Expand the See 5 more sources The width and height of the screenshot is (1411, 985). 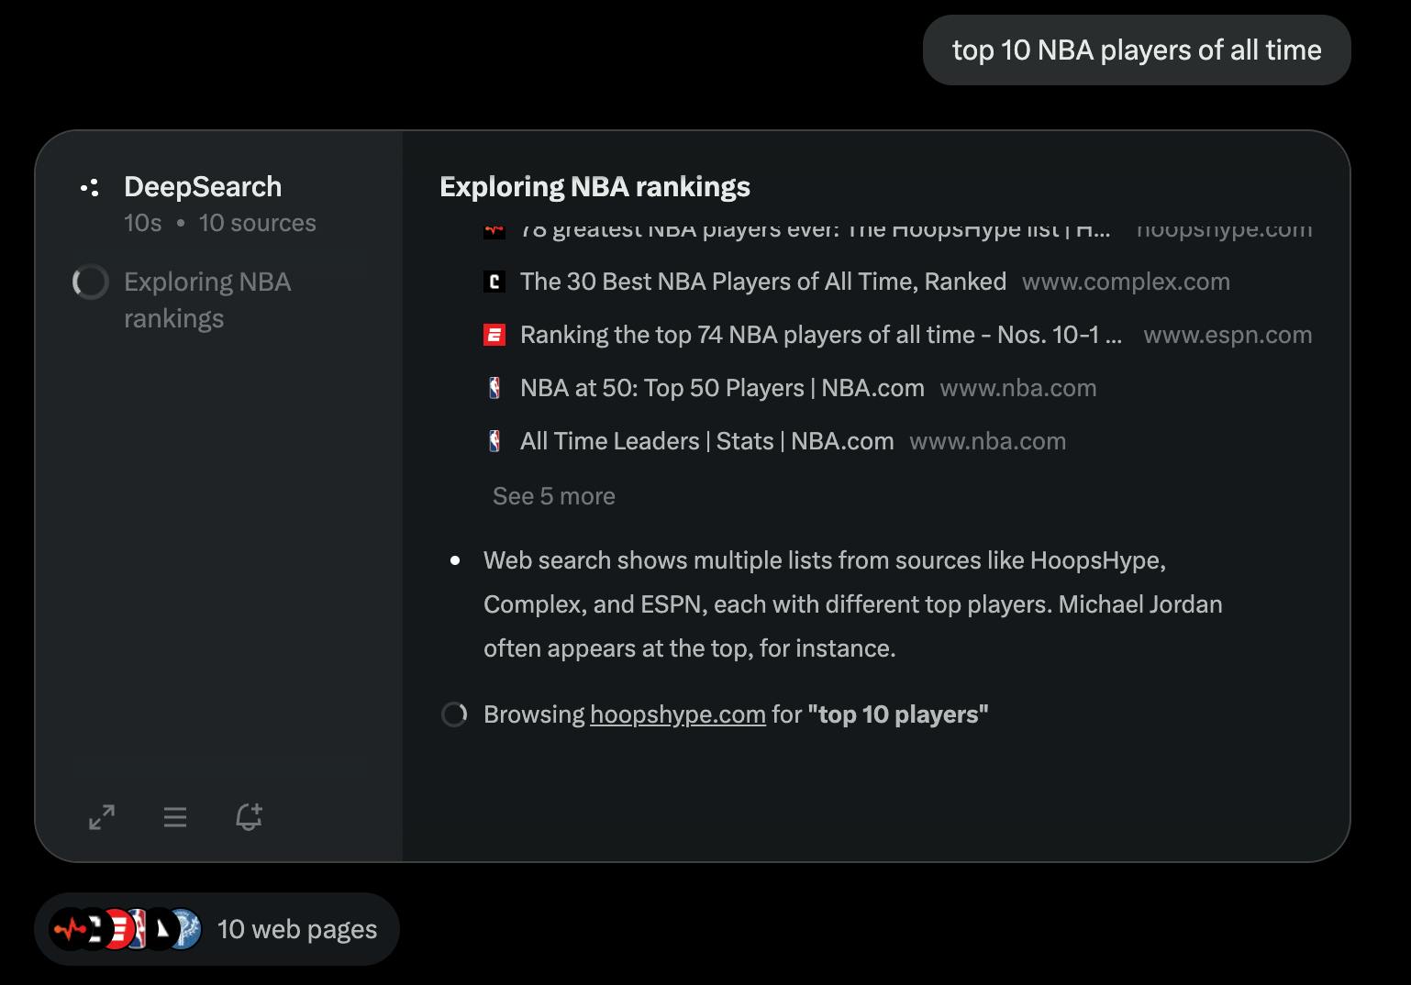553,496
